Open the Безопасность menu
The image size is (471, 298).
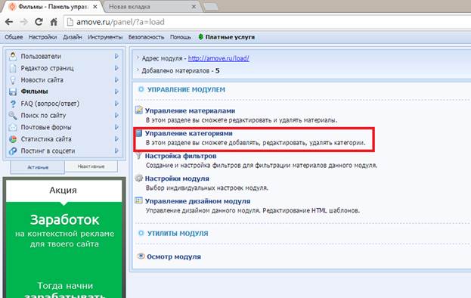tap(146, 37)
